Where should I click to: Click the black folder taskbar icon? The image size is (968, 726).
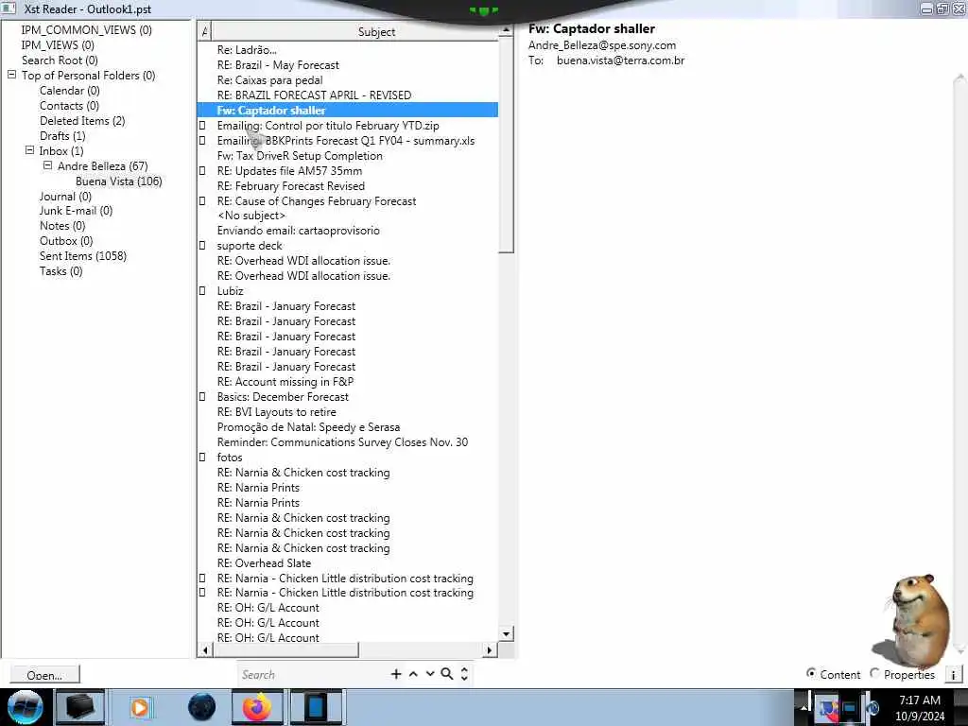(x=79, y=707)
